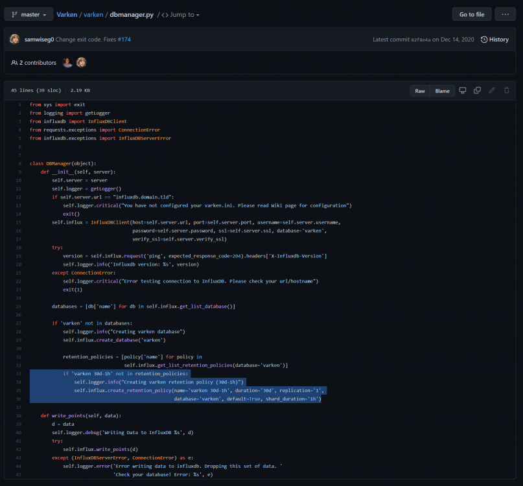Navigate to the varken folder breadcrumb
Screen dimensions: 523x486
(x=93, y=15)
